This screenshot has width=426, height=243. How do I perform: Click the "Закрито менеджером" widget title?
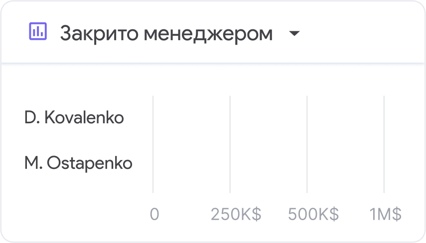[x=166, y=34]
